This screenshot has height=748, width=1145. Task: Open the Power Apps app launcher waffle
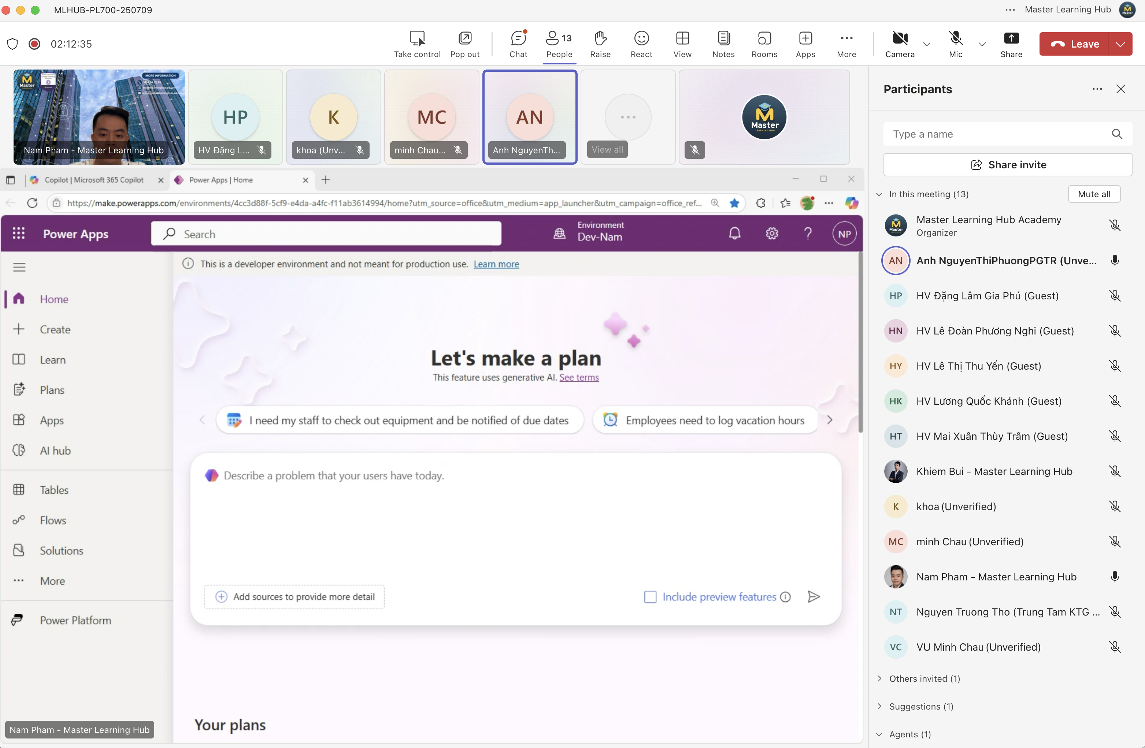coord(18,233)
